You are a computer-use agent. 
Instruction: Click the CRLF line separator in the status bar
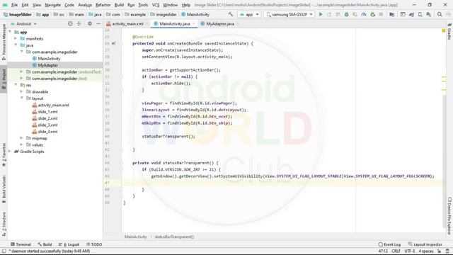click(396, 251)
